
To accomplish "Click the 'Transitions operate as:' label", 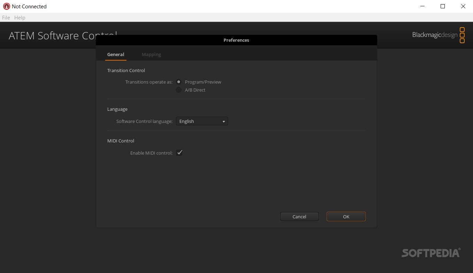I will click(149, 82).
